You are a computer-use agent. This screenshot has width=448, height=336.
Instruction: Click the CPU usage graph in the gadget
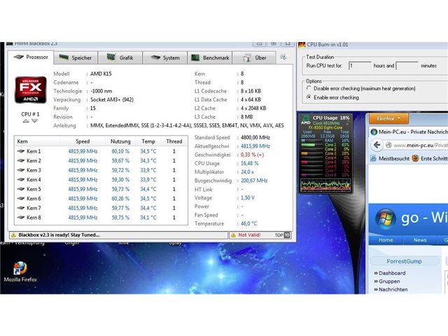click(325, 185)
